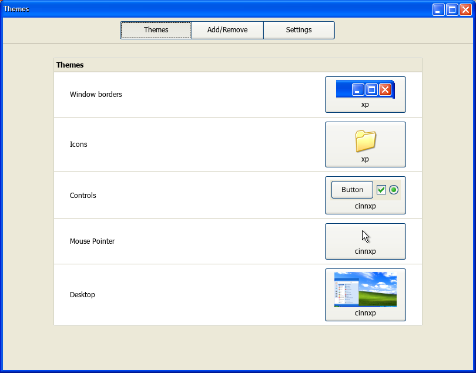Maximize the Themes window

click(x=452, y=10)
